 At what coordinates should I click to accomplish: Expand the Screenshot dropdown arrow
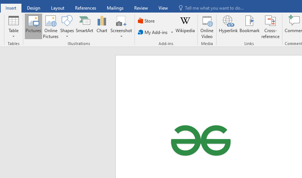[x=121, y=36]
